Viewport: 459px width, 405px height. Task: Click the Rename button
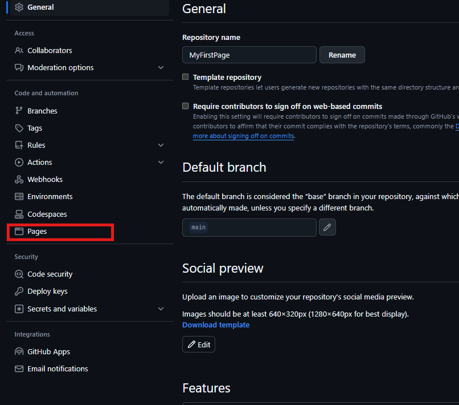[342, 55]
